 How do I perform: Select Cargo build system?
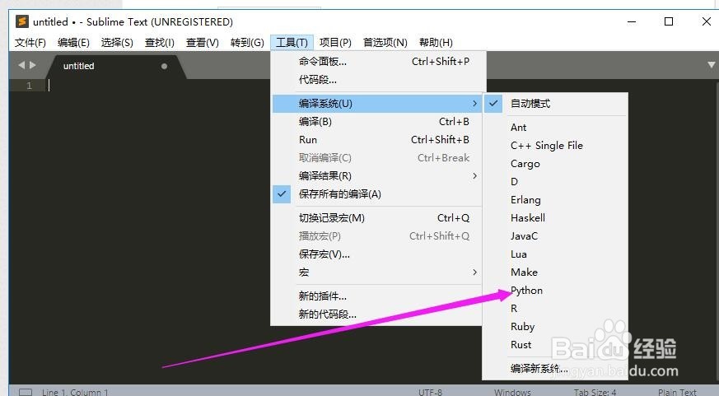[555, 164]
